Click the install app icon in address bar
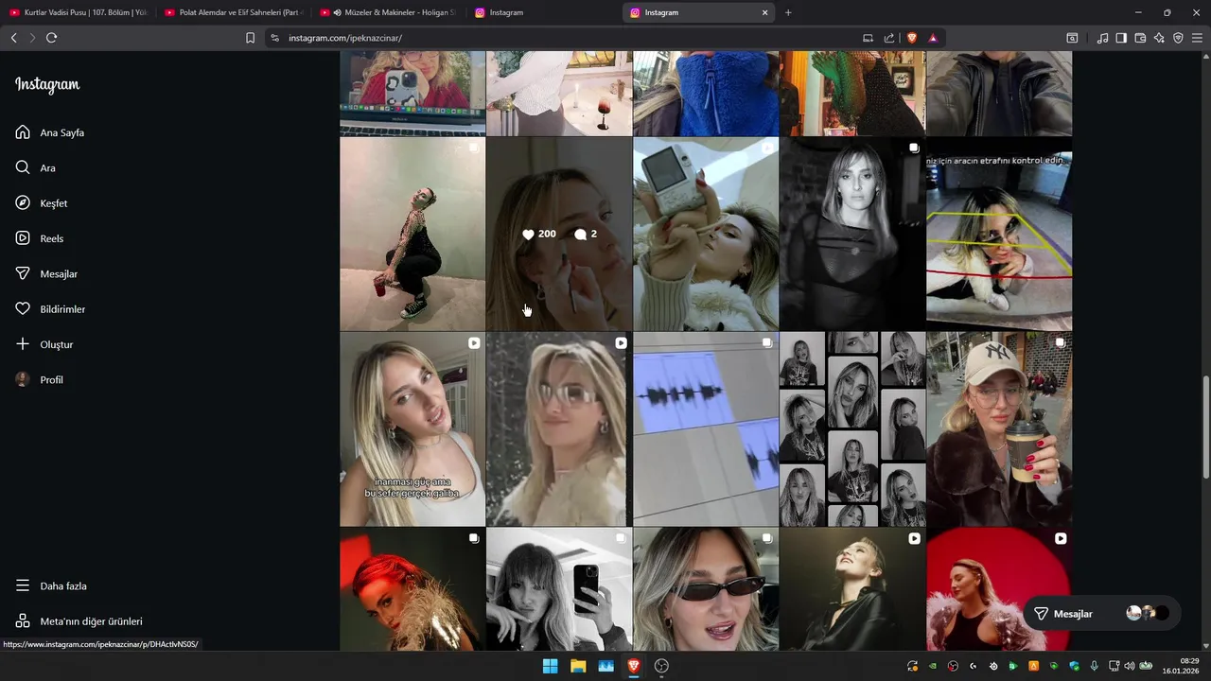This screenshot has height=681, width=1211. click(868, 38)
